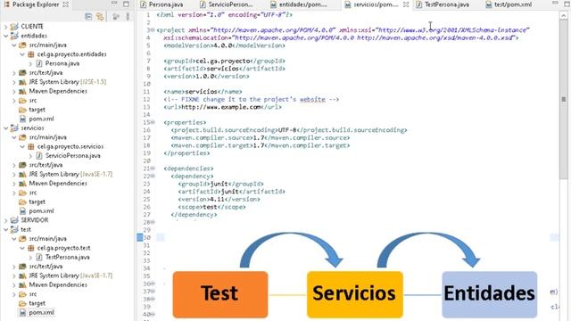Select the CLIENTE project
The height and width of the screenshot is (321, 571).
click(x=32, y=27)
